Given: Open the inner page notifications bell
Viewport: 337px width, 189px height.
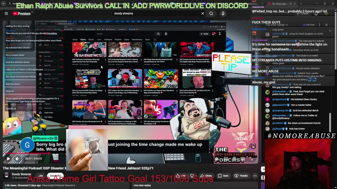Looking at the screenshot, I should pyautogui.click(x=213, y=34).
